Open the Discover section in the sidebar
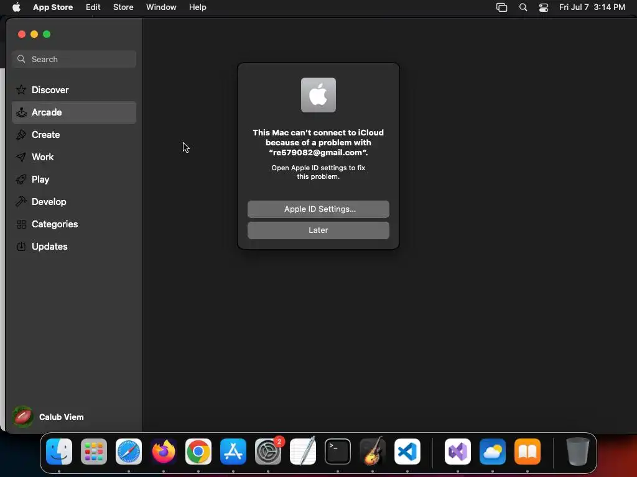Viewport: 637px width, 477px height. point(74,89)
